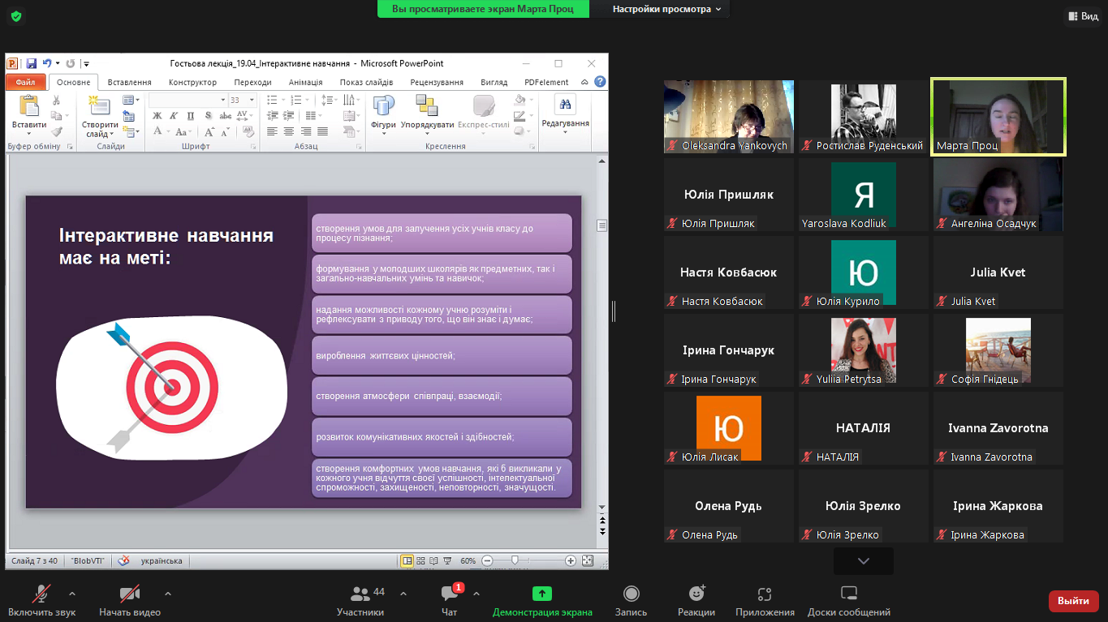Open audio options arrow beside microphone

click(72, 593)
